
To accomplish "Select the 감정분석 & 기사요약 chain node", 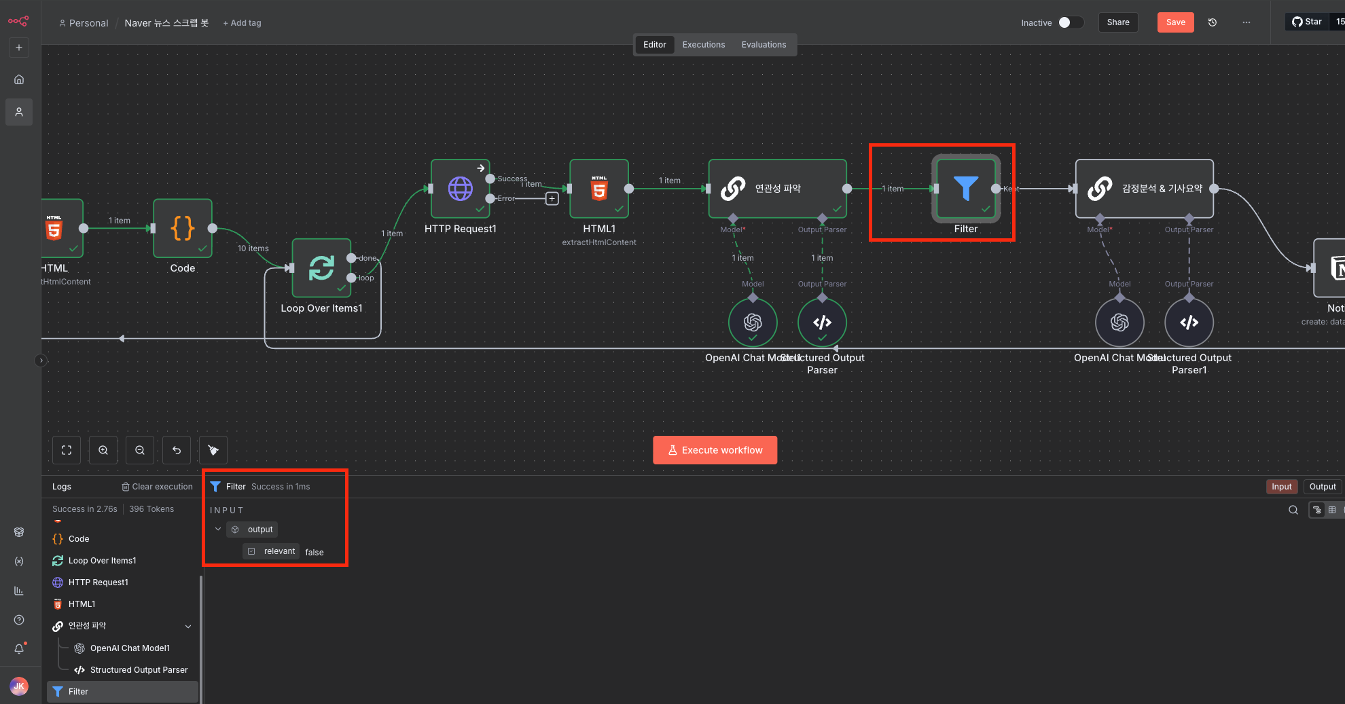I will (x=1145, y=189).
